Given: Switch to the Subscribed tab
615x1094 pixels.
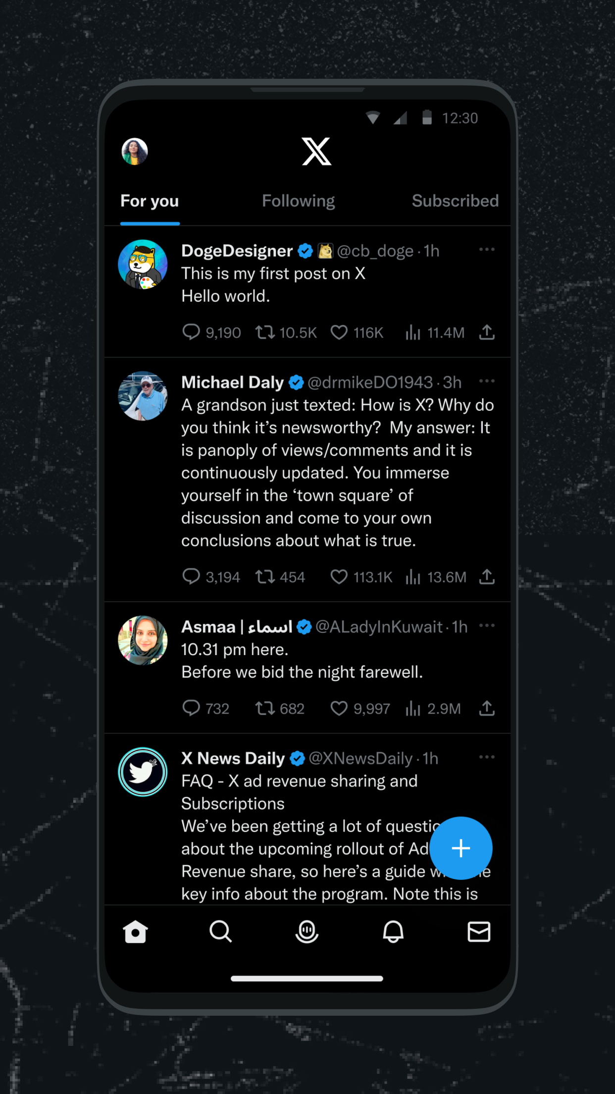Looking at the screenshot, I should click(x=455, y=201).
